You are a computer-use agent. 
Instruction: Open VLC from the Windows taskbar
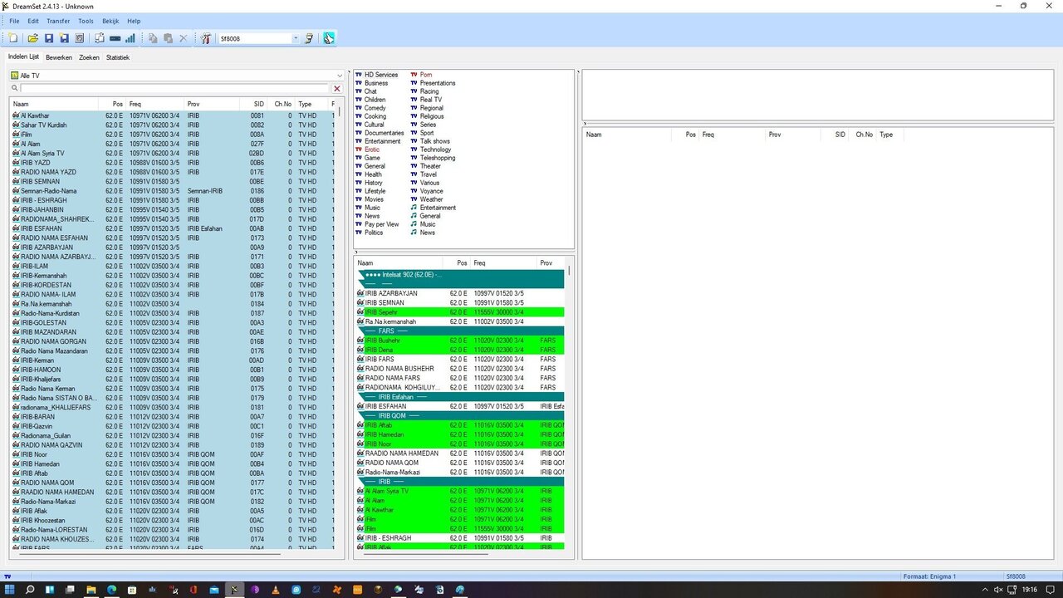(x=275, y=590)
